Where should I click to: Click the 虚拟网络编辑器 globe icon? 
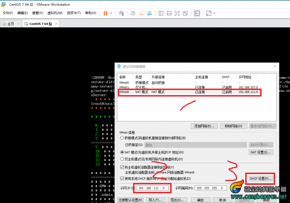(119, 66)
